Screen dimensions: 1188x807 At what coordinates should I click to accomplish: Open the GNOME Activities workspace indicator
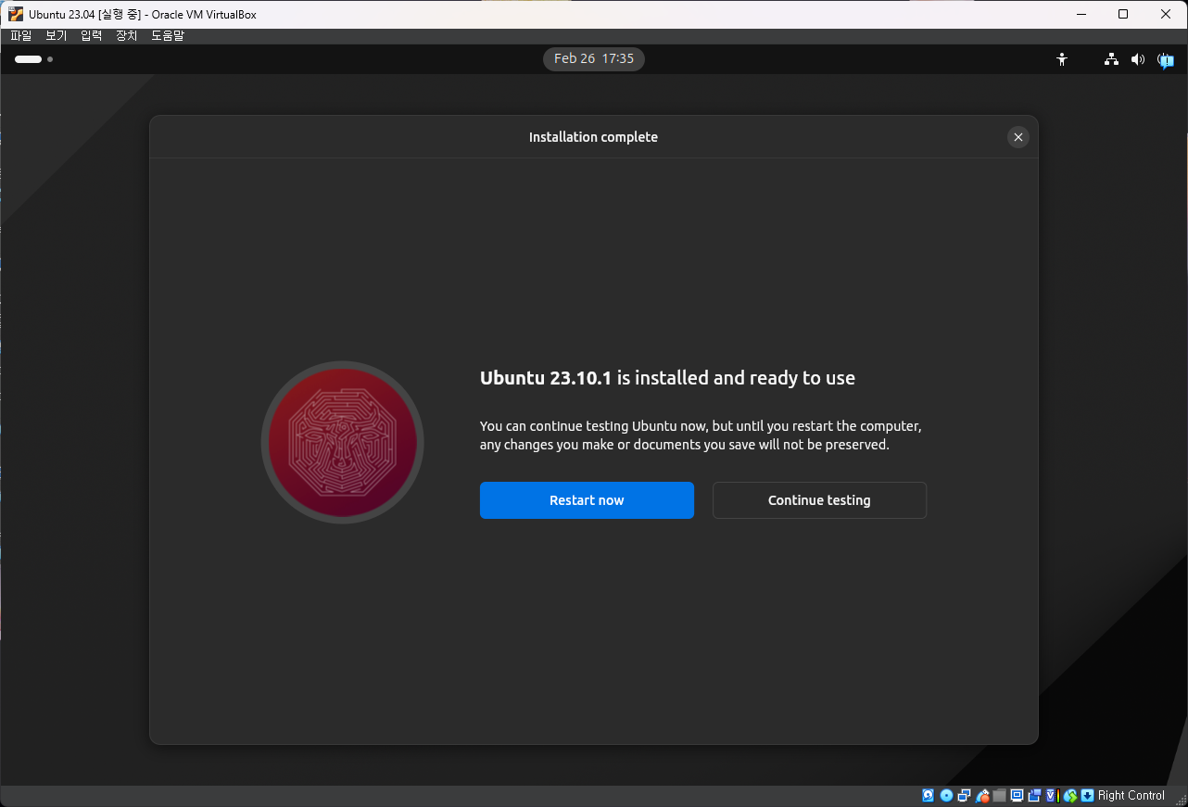click(33, 59)
